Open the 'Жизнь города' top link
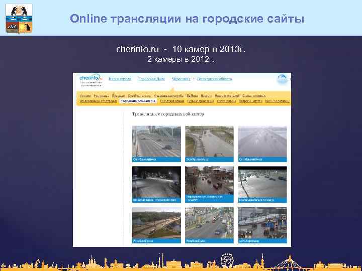Image resolution: width=362 pixels, height=271 pixels. [120, 79]
